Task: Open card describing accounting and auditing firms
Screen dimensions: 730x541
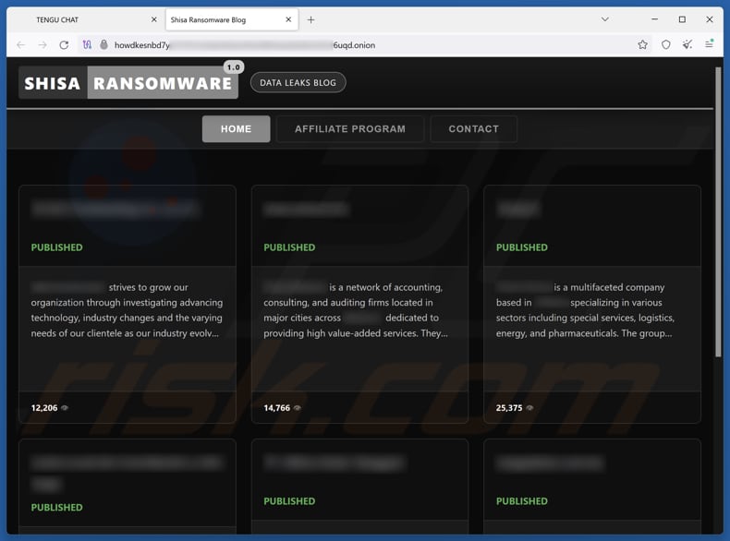Action: [x=359, y=305]
